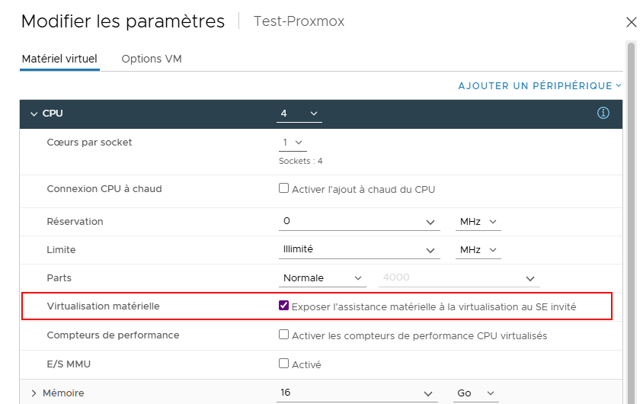Collapse the CPU section chevron
643x404 pixels.
pos(34,114)
